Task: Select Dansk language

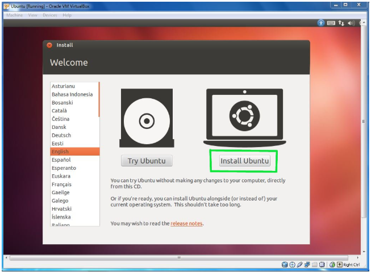Action: coord(74,127)
